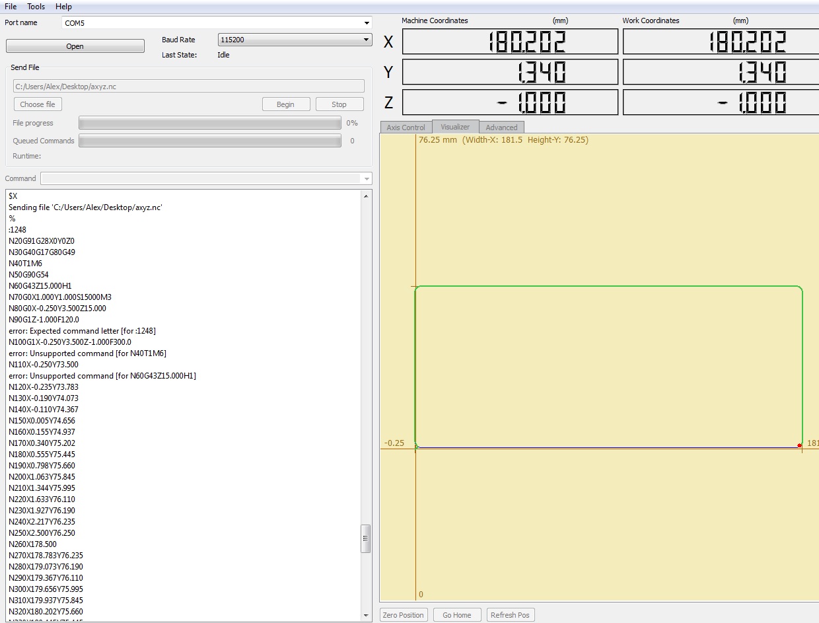Click line 'N90G1Z-1.000F120.0'

pyautogui.click(x=44, y=320)
